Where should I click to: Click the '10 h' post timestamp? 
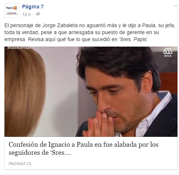click(x=27, y=14)
